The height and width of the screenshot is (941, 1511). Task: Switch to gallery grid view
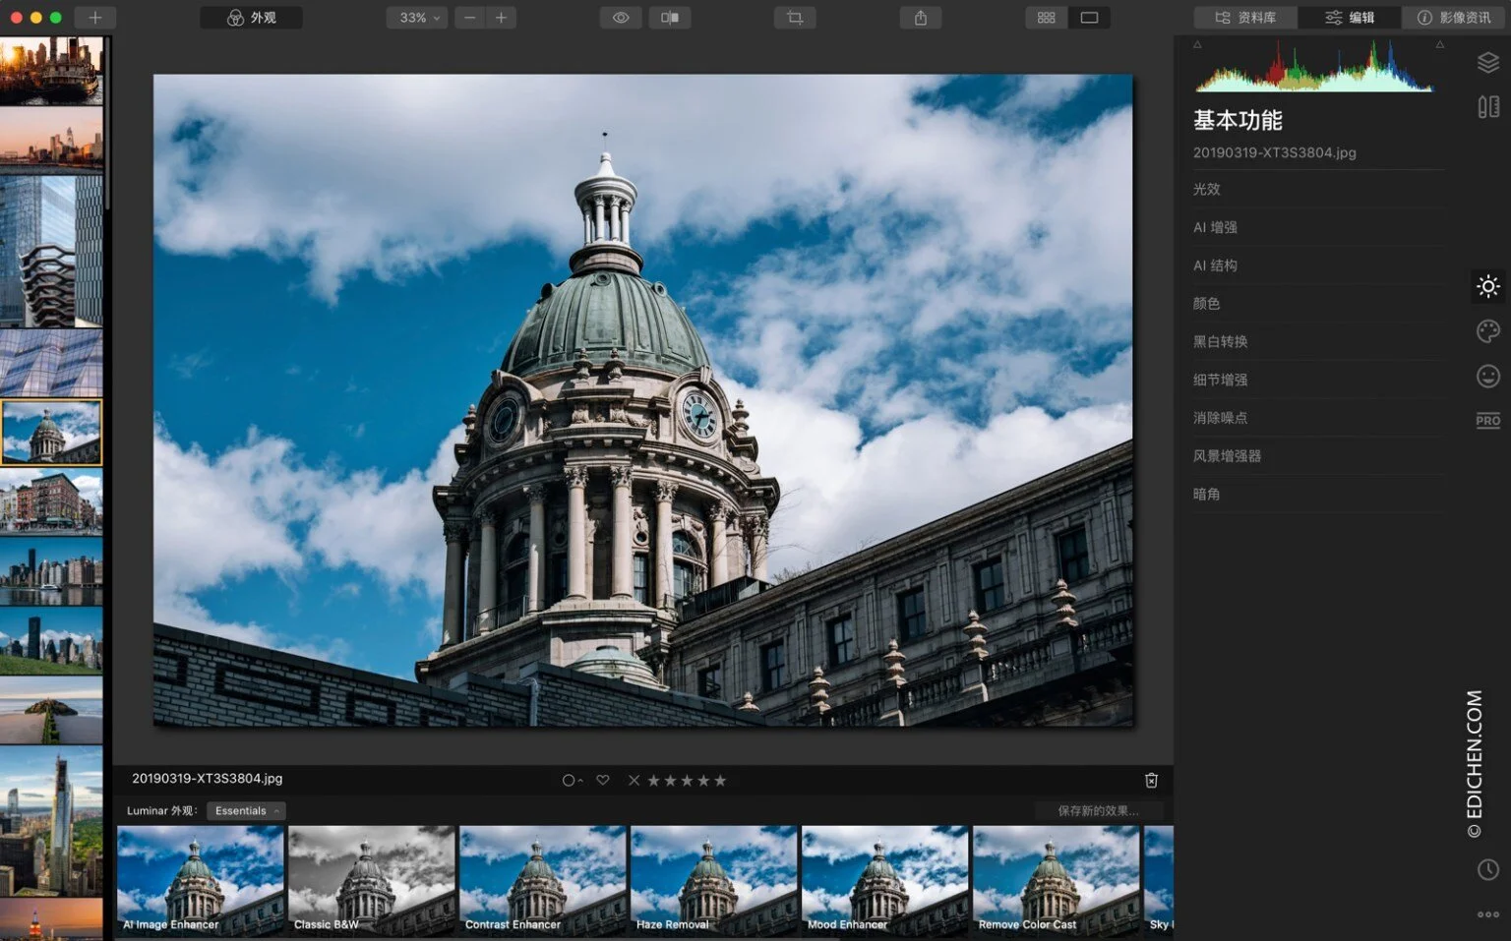point(1047,18)
